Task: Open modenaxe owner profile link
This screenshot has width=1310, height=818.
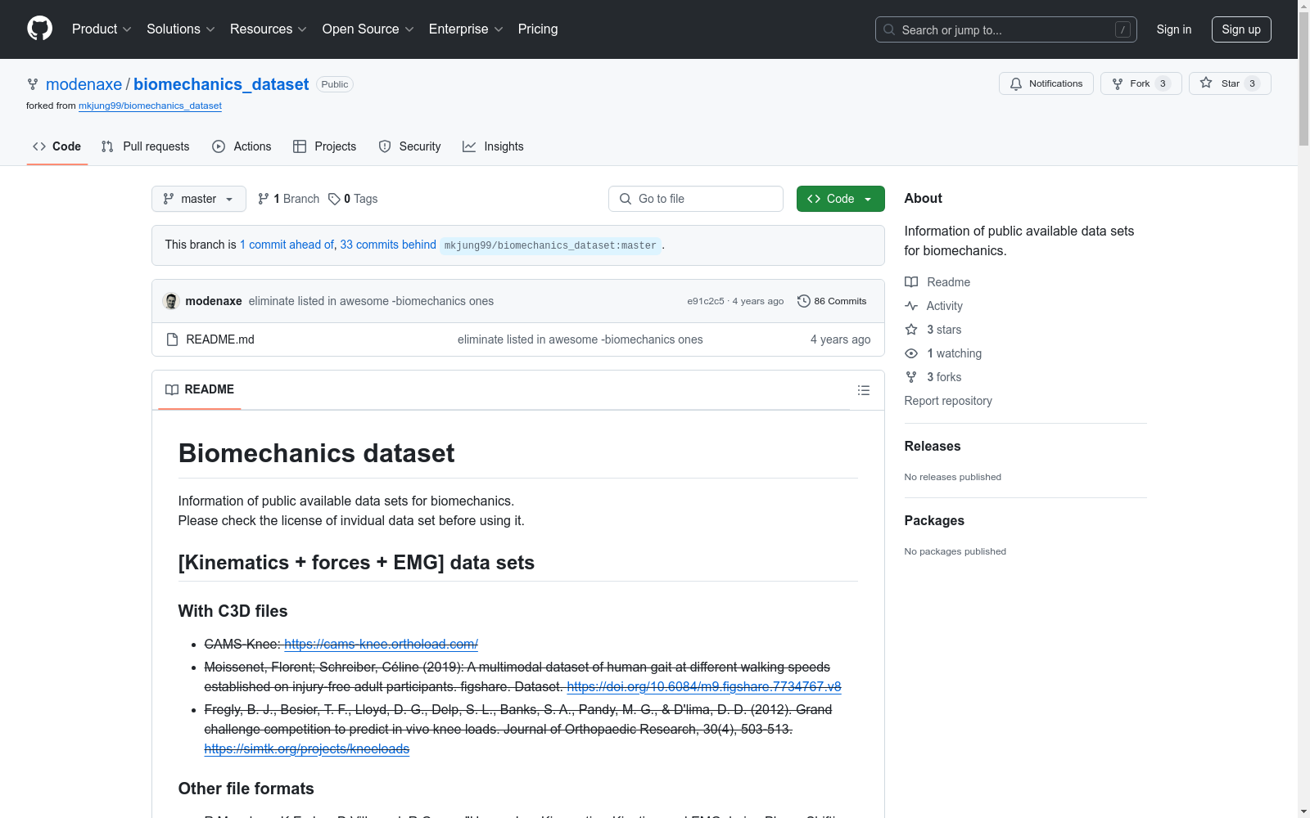Action: (x=84, y=84)
